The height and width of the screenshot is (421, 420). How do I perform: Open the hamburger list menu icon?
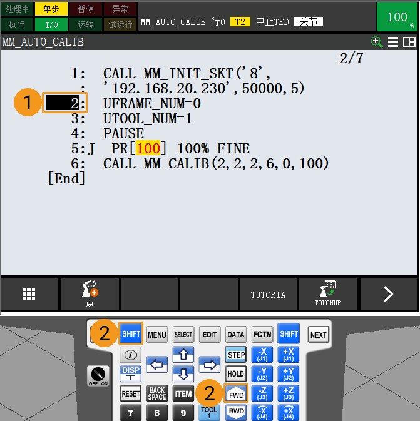tap(393, 42)
